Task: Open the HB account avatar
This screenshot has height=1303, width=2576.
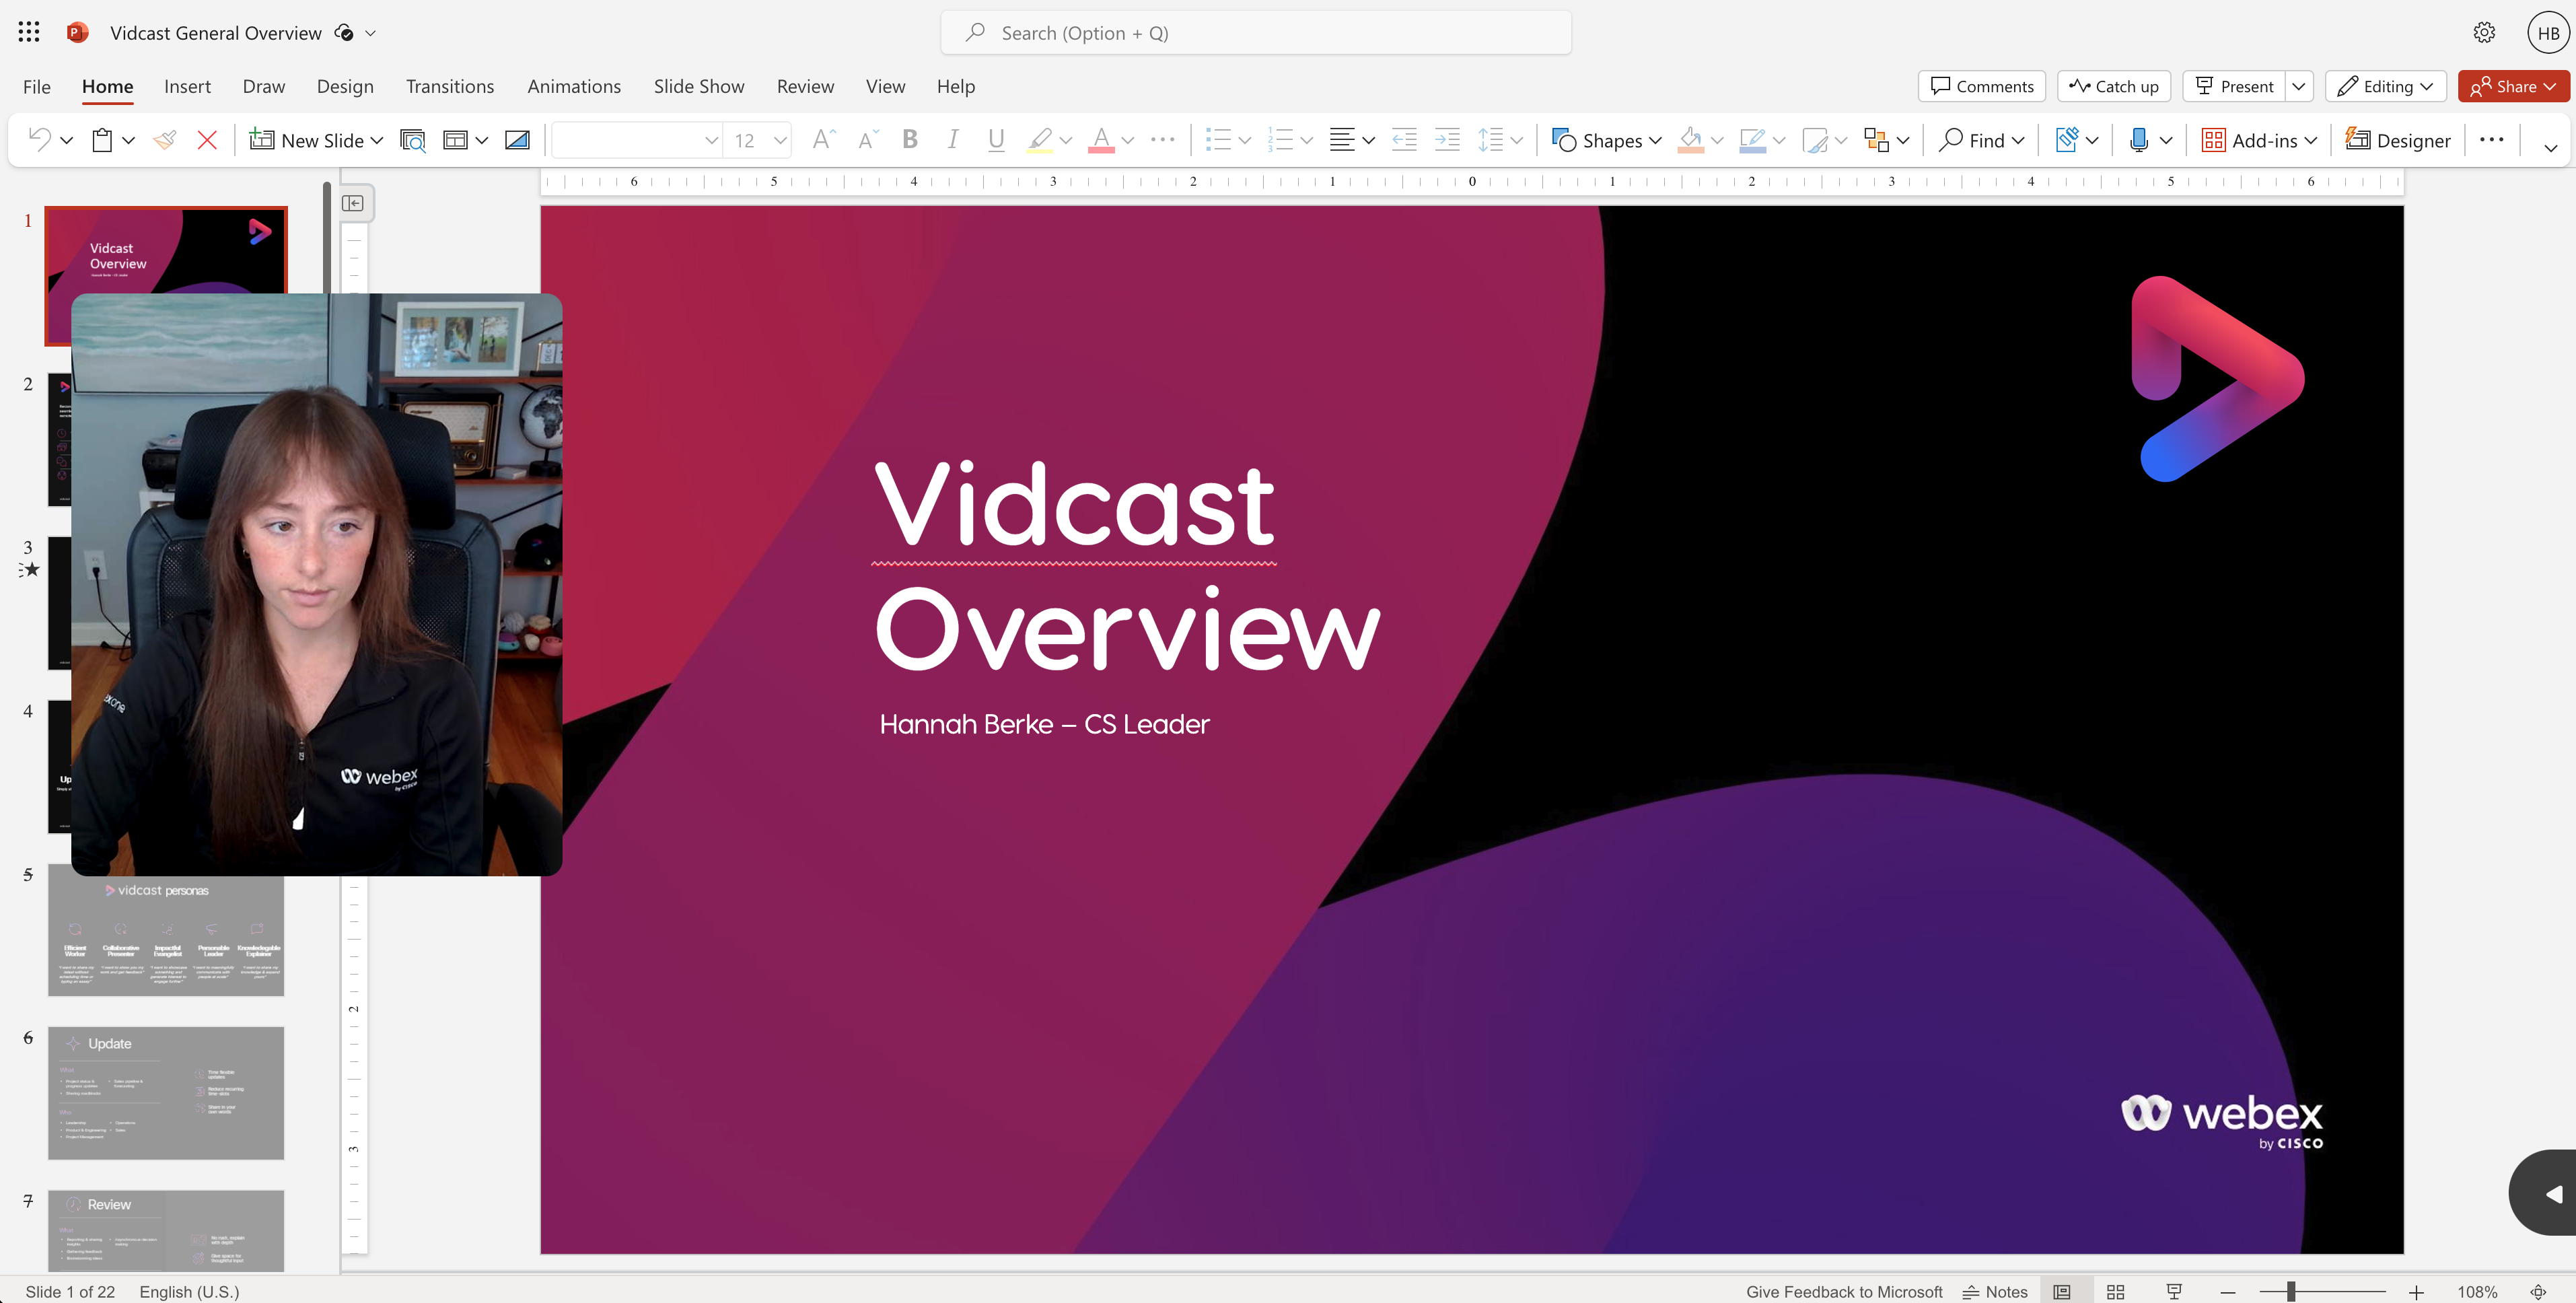Action: pyautogui.click(x=2548, y=33)
